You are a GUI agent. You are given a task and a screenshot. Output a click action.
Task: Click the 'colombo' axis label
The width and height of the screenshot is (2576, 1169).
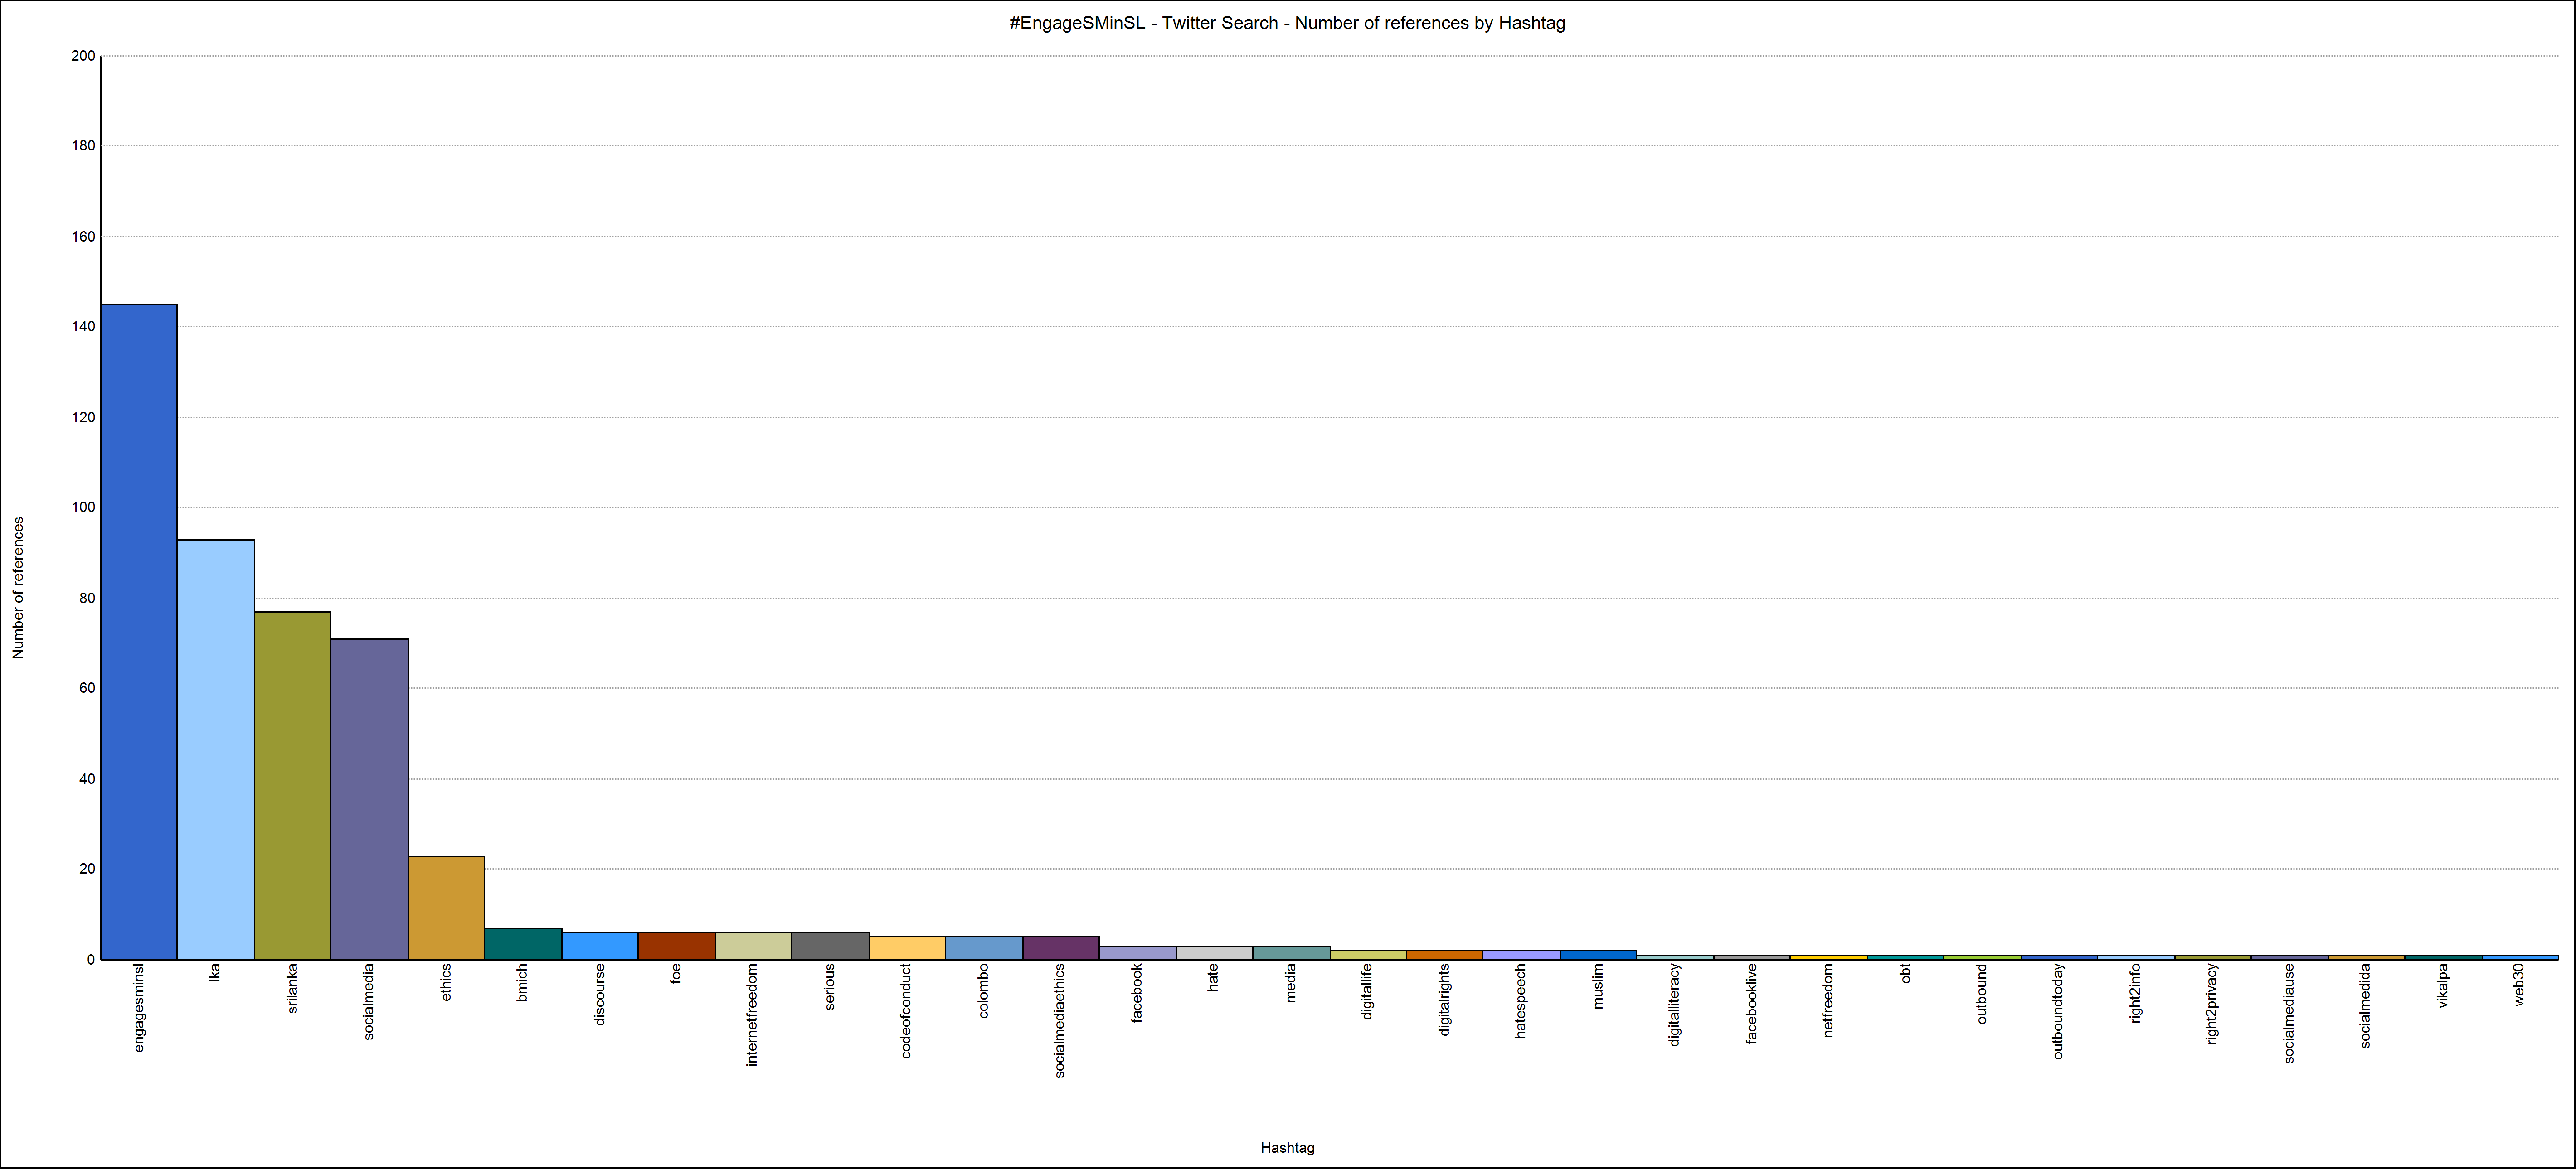[x=984, y=990]
